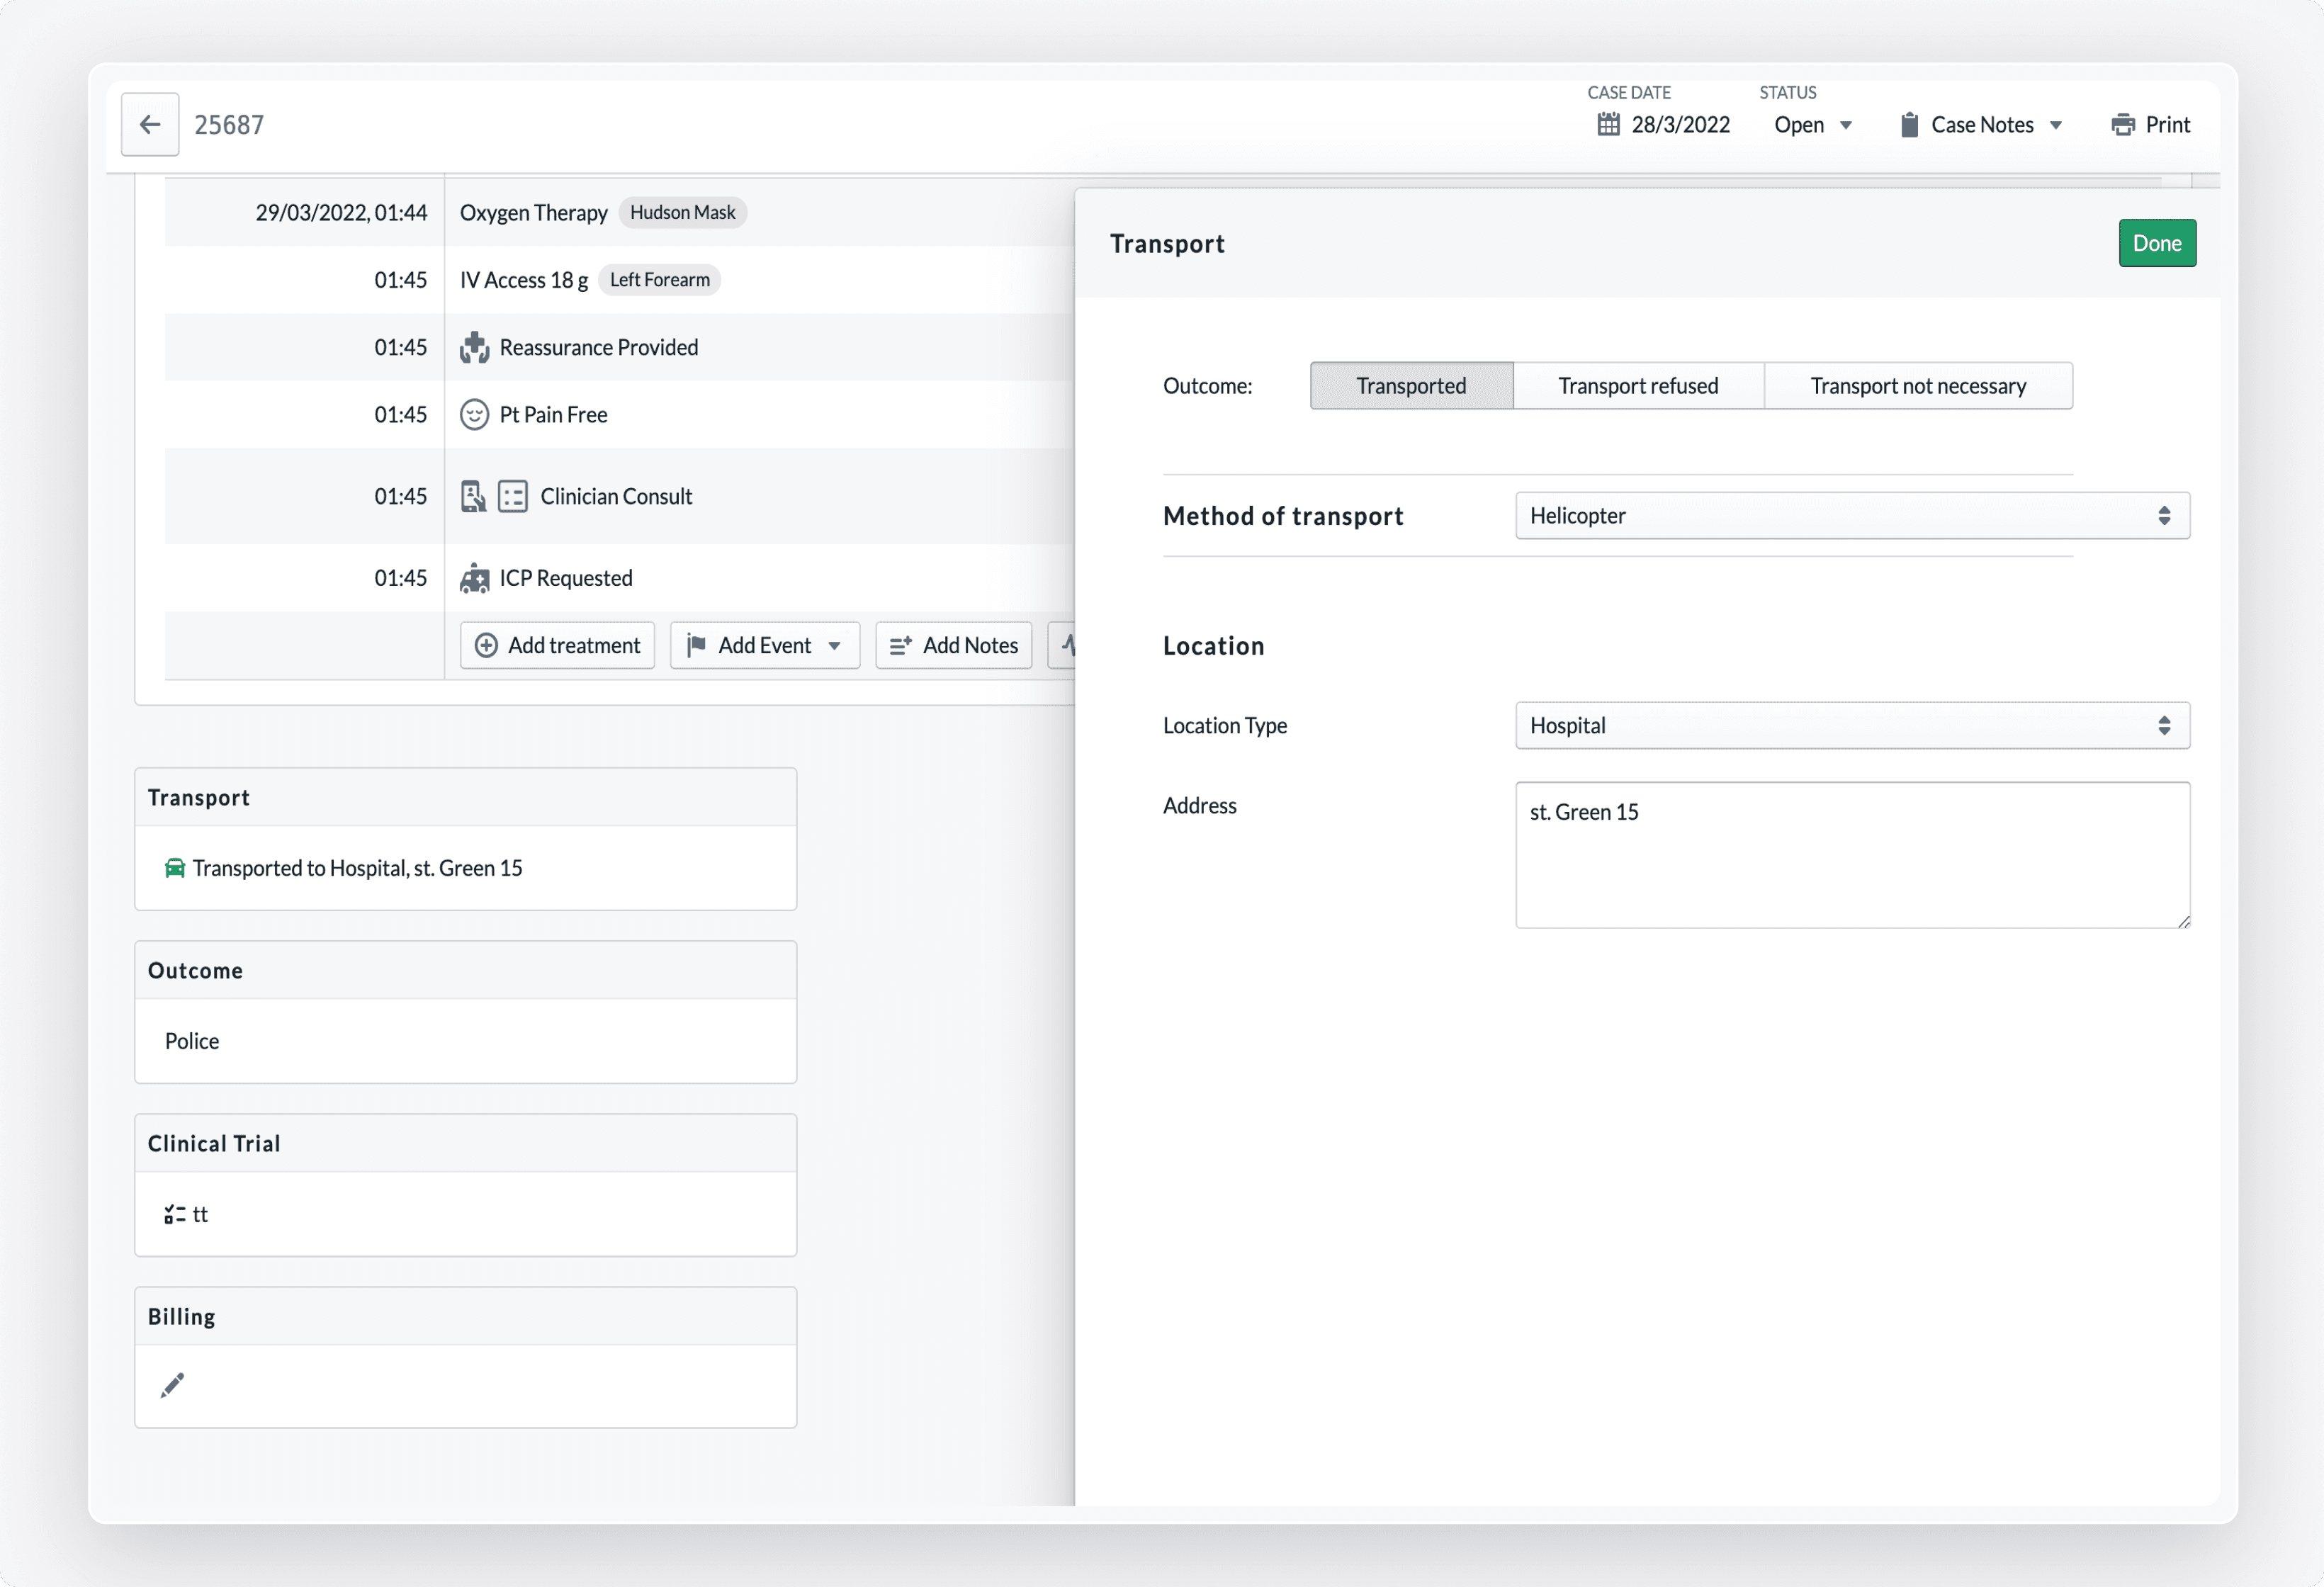Click the Add treatment button

557,645
